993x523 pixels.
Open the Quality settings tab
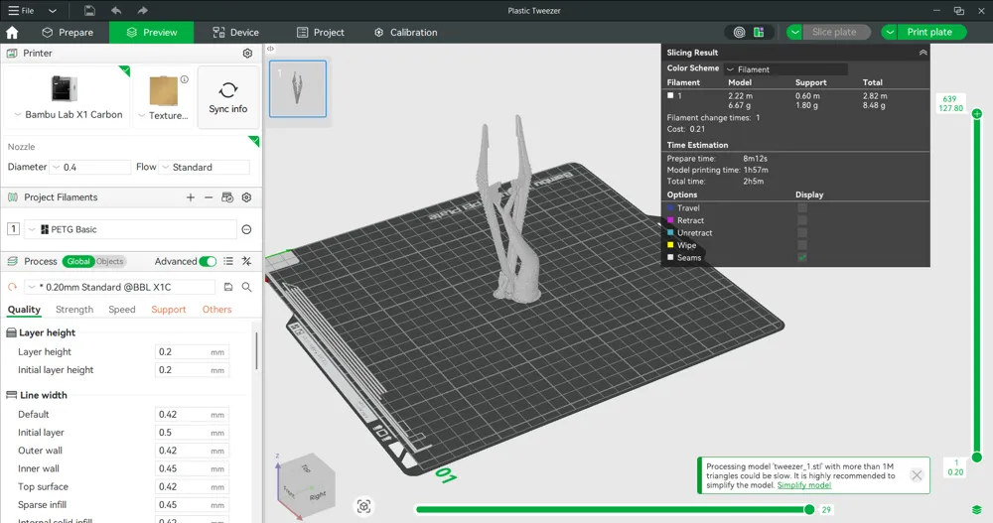24,310
